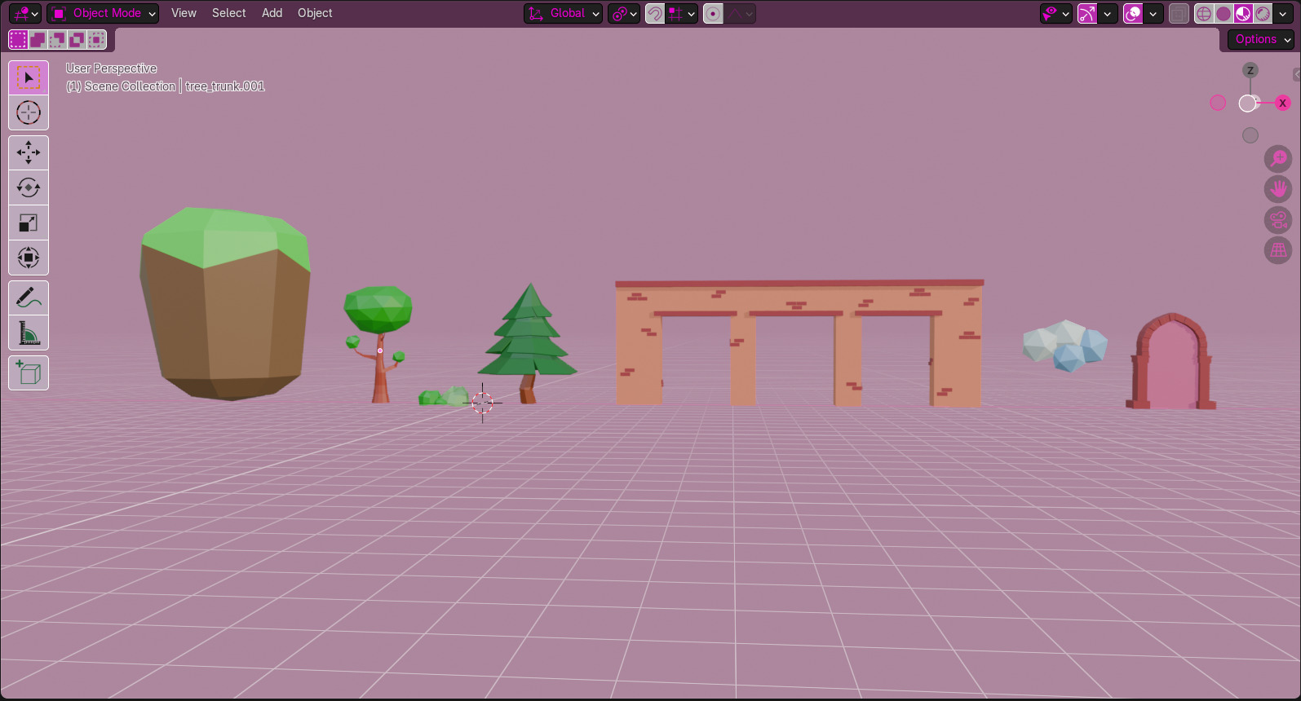The height and width of the screenshot is (701, 1301).
Task: Choose the Subtract selection mode
Action: point(57,39)
